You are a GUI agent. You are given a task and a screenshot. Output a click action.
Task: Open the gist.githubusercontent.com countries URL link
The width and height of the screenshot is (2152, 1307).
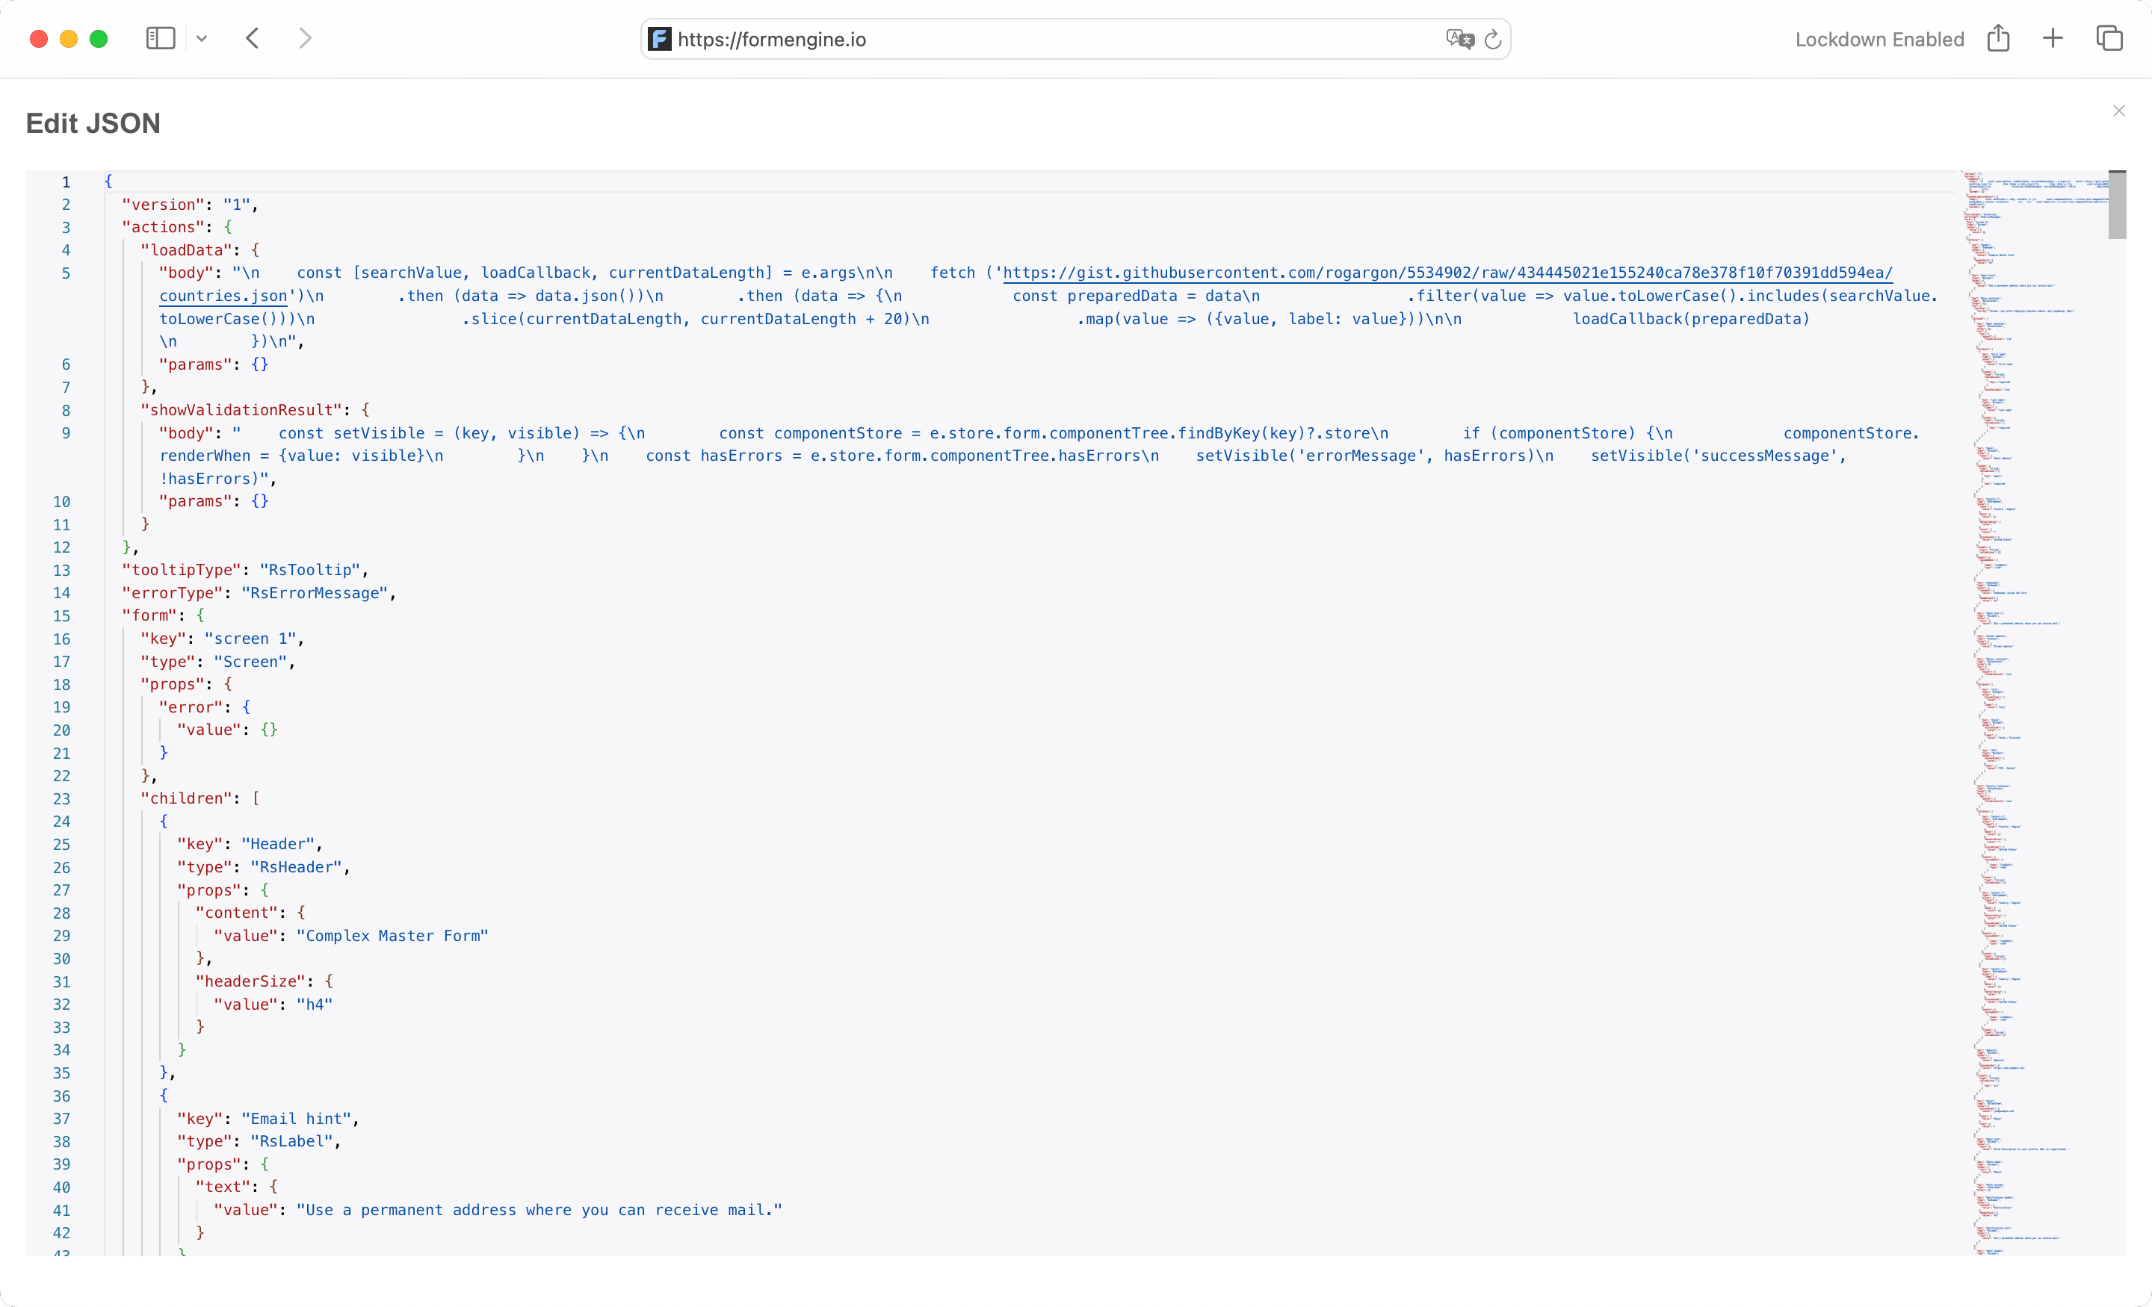click(x=1447, y=273)
